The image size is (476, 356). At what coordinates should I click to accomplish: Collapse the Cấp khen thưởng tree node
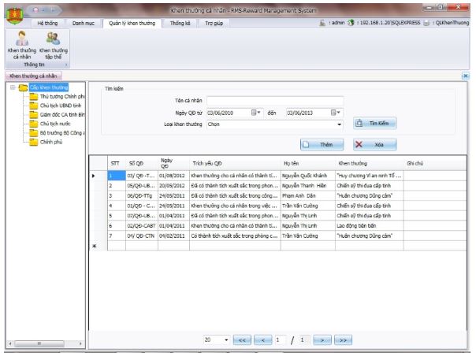coord(13,87)
